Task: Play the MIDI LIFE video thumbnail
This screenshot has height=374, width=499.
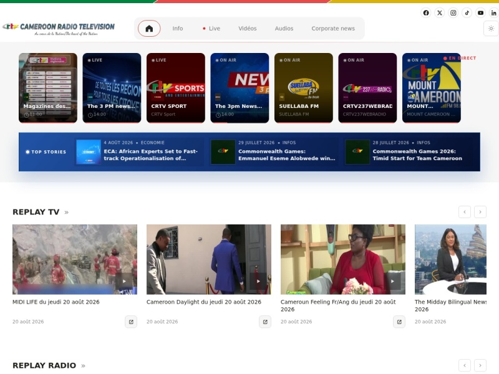Action: (x=75, y=259)
